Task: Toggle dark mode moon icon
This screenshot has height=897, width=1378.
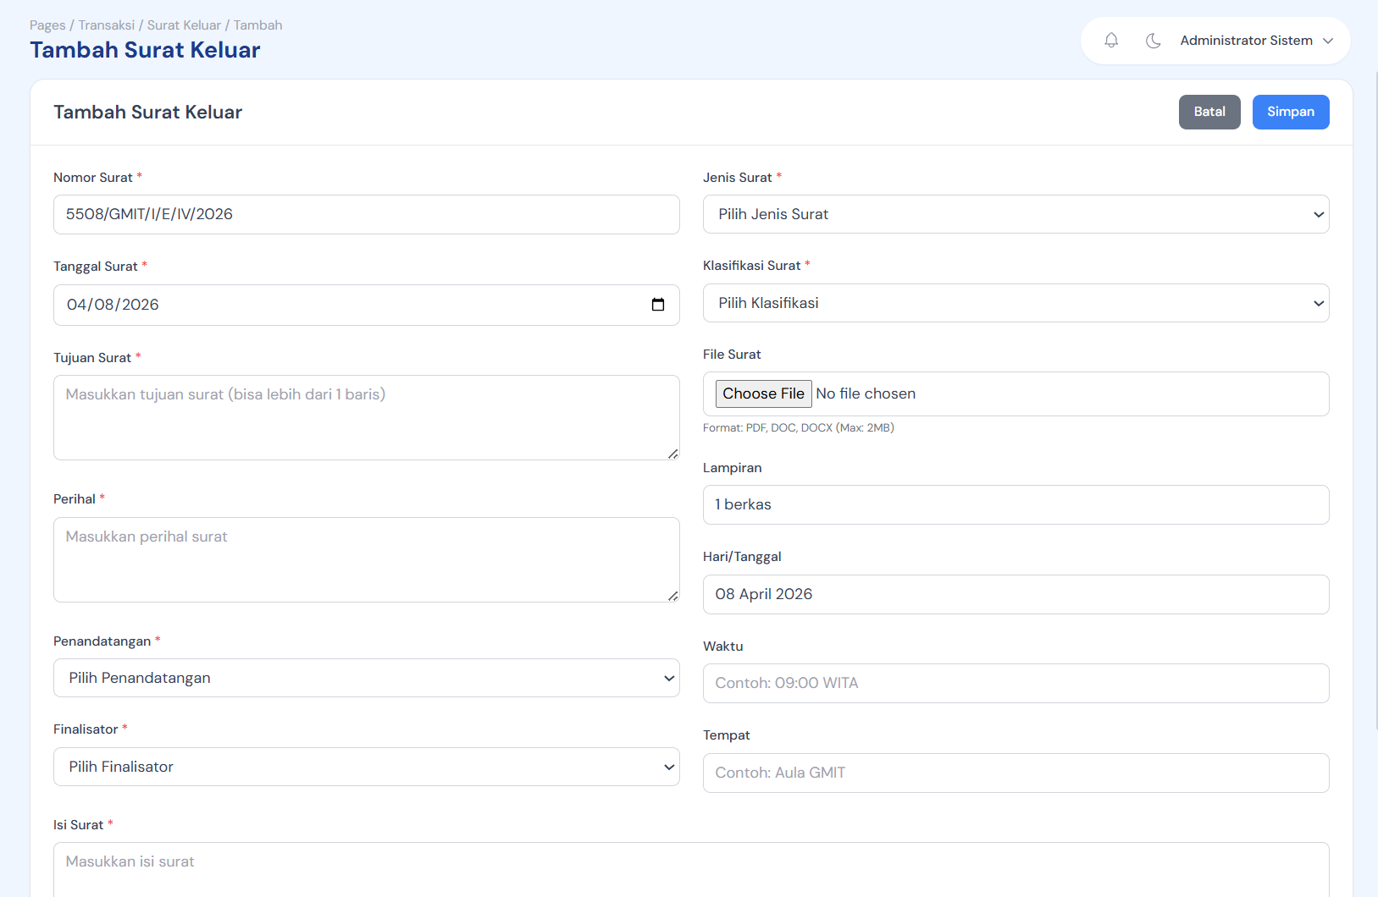Action: pyautogui.click(x=1153, y=41)
